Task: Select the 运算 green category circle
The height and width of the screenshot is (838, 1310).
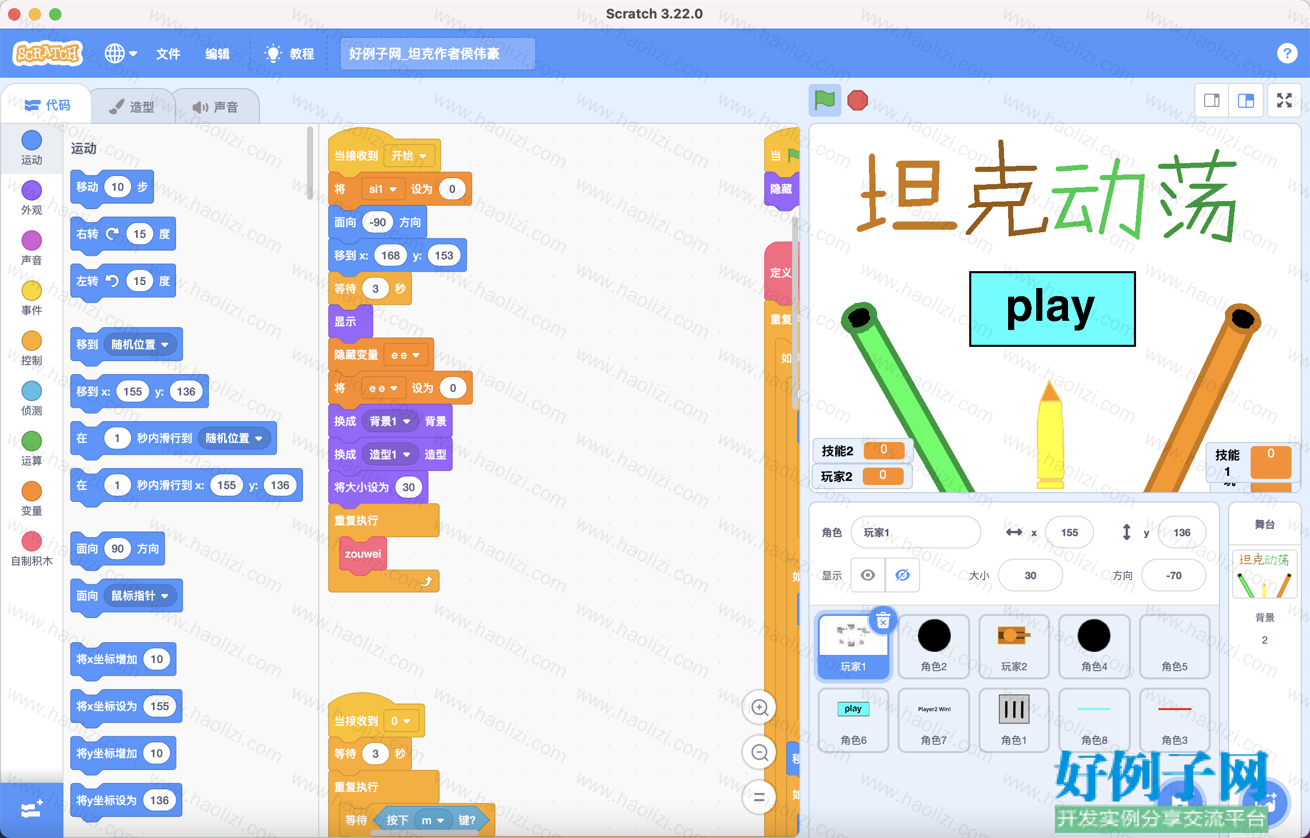Action: click(x=32, y=441)
